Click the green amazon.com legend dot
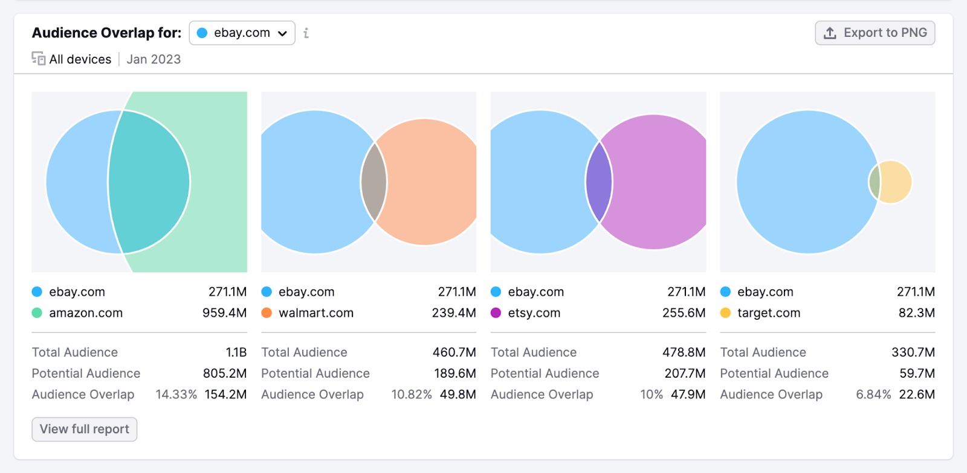This screenshot has height=473, width=967. point(37,313)
